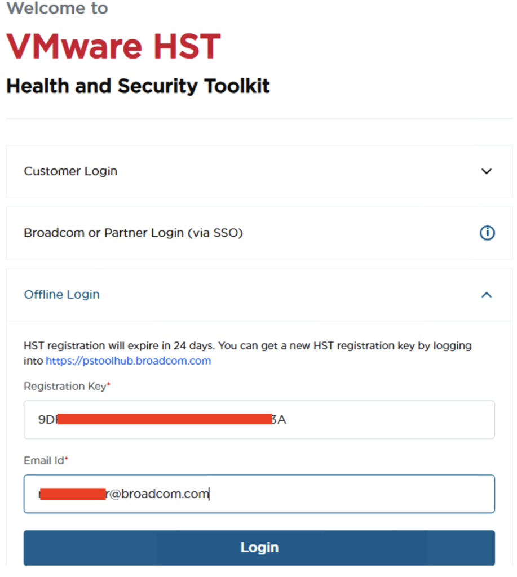
Task: Open the Customer Login section title
Action: point(70,171)
